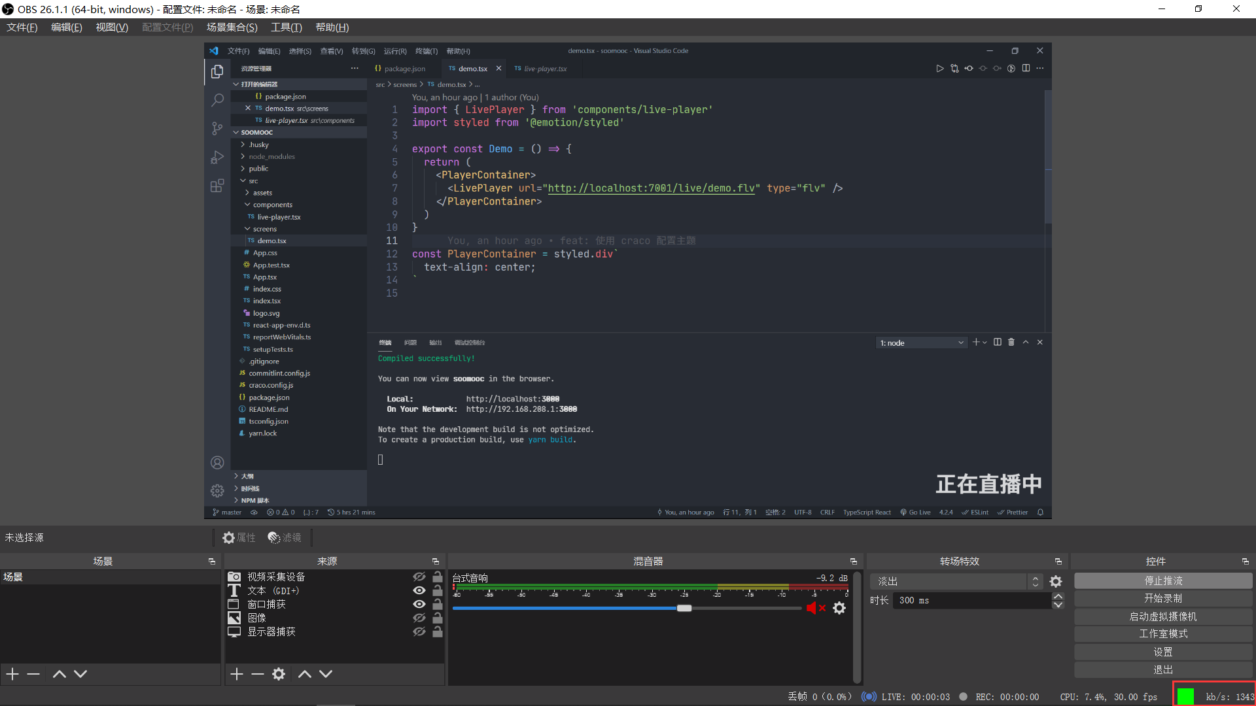This screenshot has height=706, width=1256.
Task: Open source properties via 属性 gear
Action: (x=239, y=537)
